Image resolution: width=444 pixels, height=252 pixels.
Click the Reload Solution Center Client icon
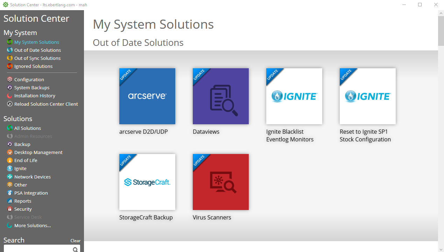coord(10,104)
